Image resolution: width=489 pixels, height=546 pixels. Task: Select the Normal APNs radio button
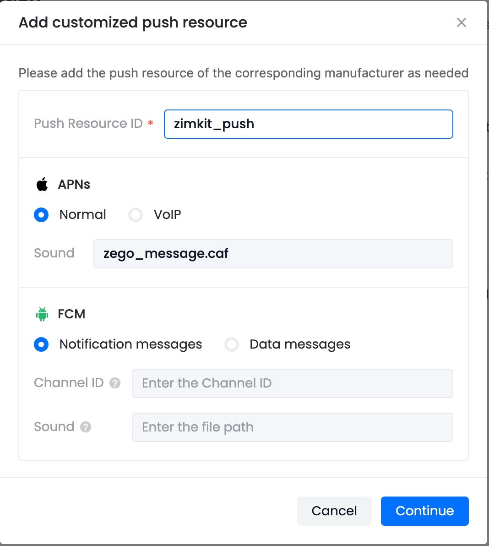(41, 215)
